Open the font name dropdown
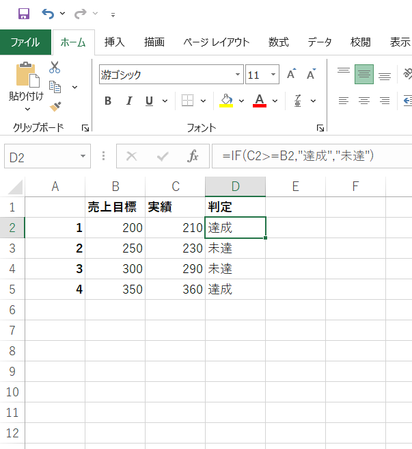Image resolution: width=412 pixels, height=449 pixels. [238, 75]
